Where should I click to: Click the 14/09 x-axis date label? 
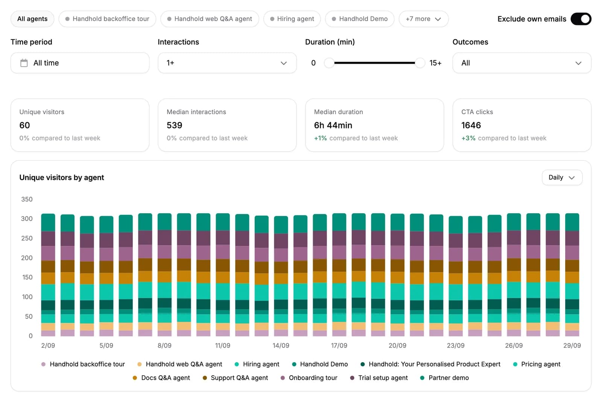[x=281, y=345]
